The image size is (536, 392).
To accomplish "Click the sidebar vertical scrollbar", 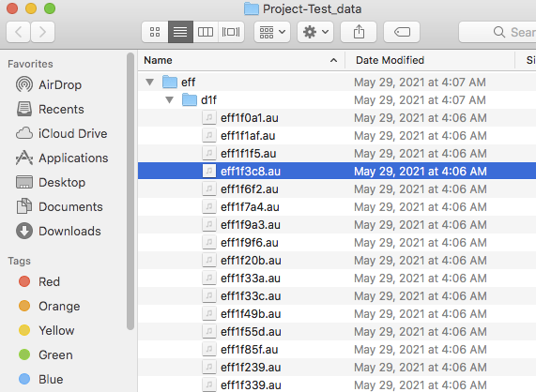I will [x=130, y=191].
